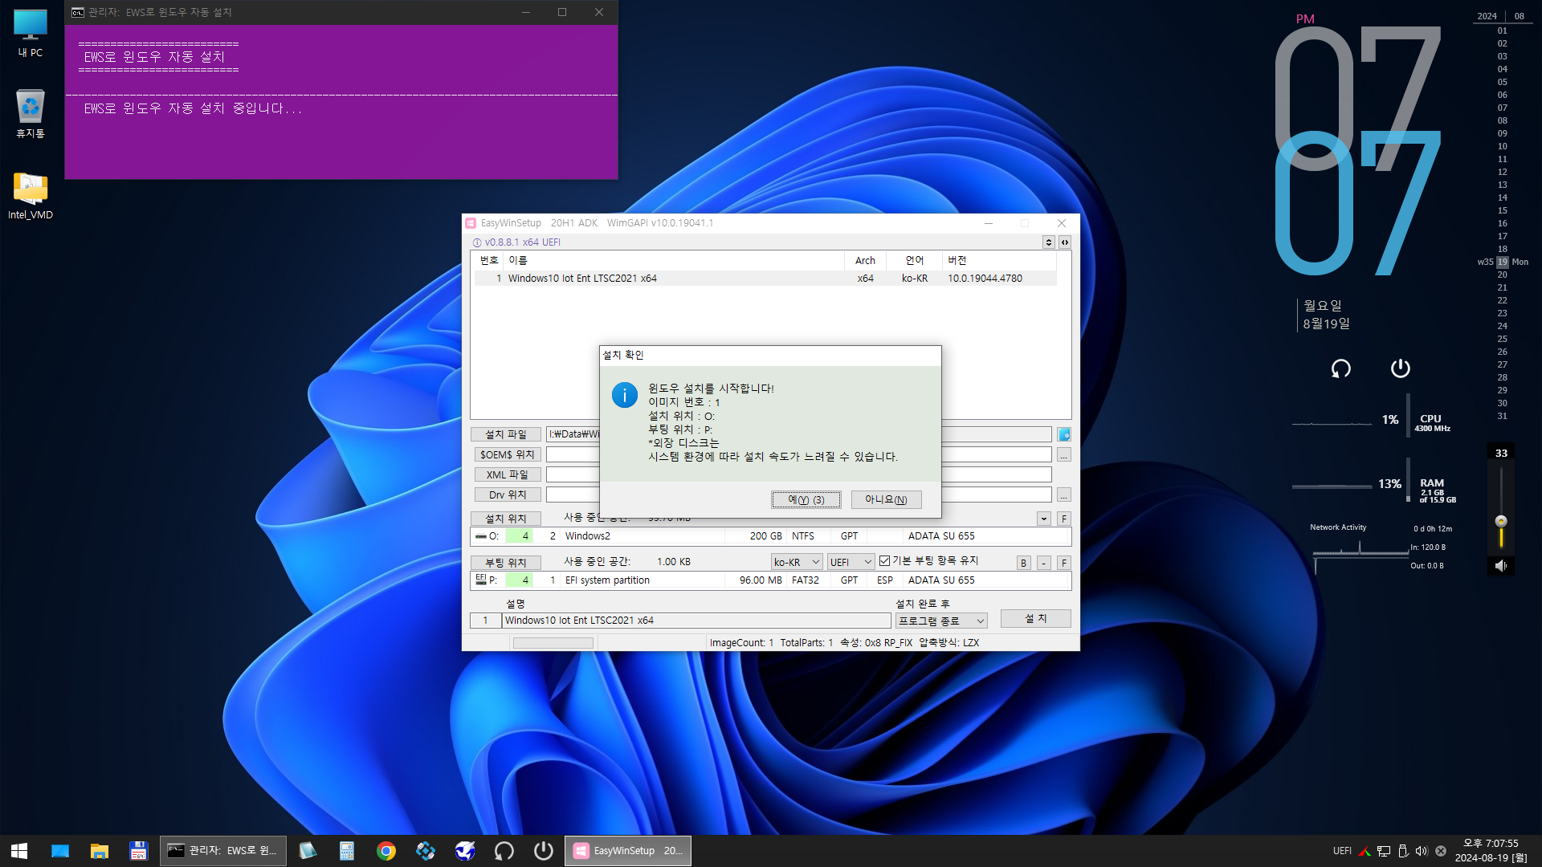
Task: Click restart widget icon on desktop gadget
Action: pos(1341,368)
